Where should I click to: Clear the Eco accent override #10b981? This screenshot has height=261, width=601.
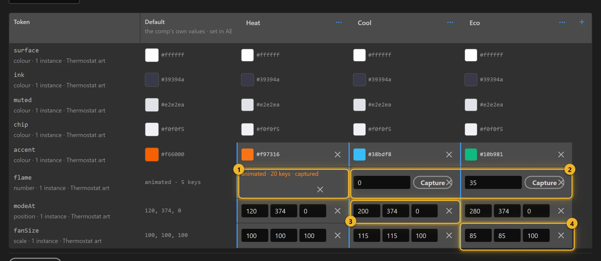point(561,155)
